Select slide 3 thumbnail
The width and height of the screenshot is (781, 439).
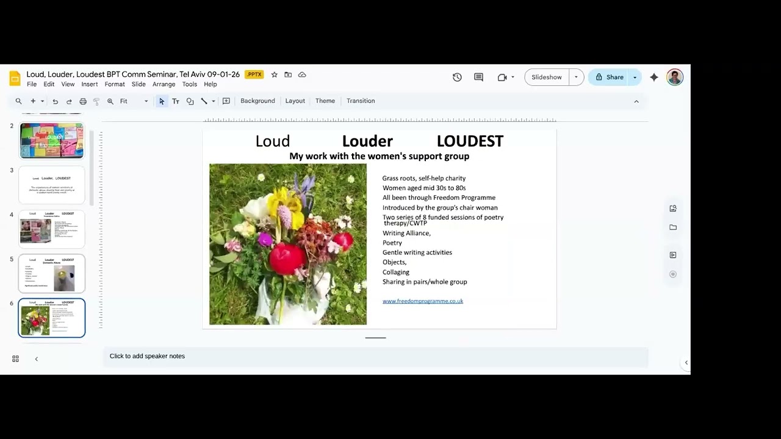pos(52,185)
